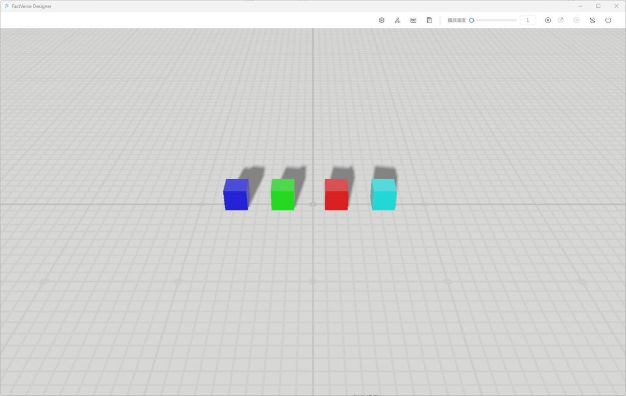
Task: Minimize the FactVerse Designer window
Action: (580, 6)
